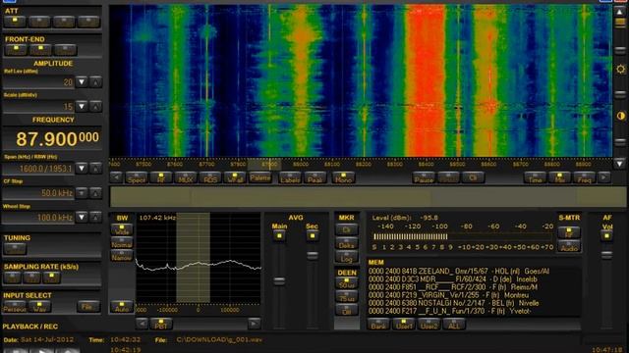This screenshot has width=629, height=353.
Task: Toggle the Labels button
Action: 290,177
